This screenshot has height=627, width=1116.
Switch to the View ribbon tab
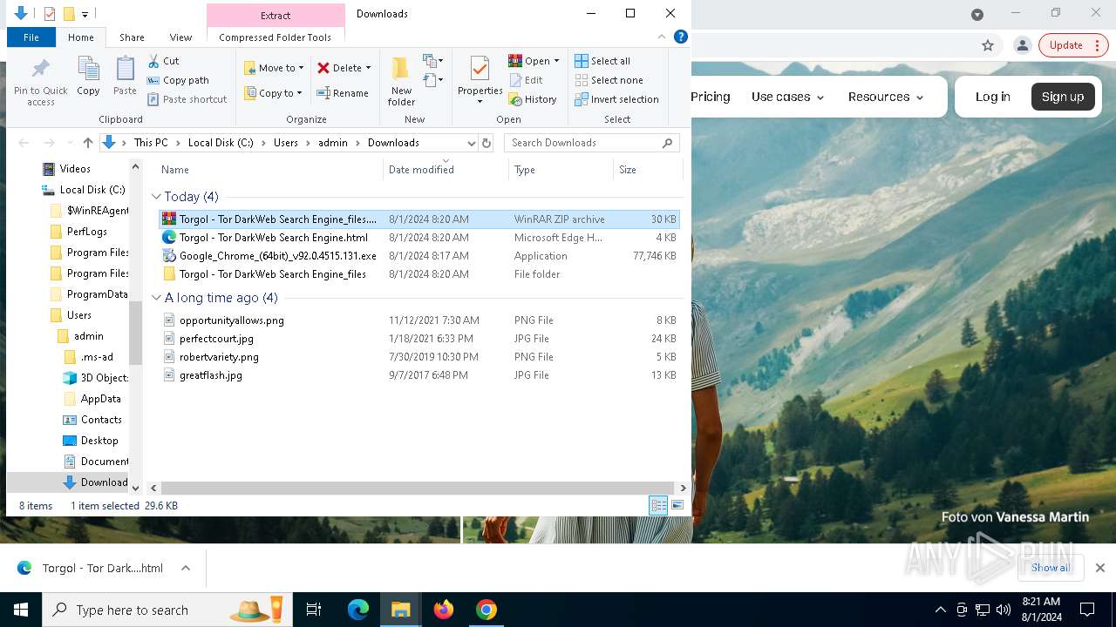pos(180,37)
